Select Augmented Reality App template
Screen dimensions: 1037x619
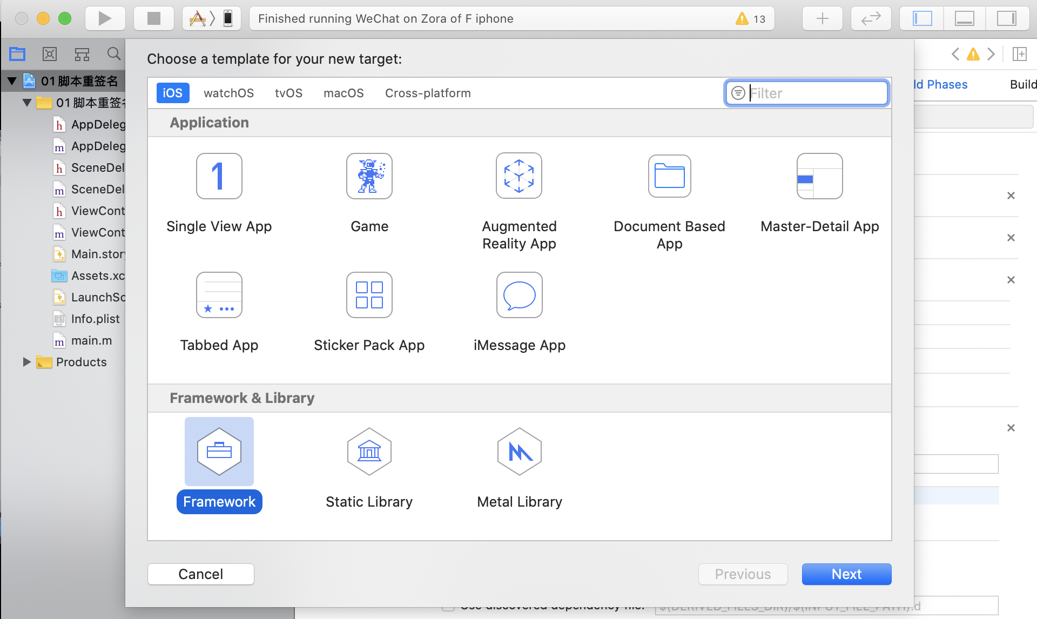(518, 176)
